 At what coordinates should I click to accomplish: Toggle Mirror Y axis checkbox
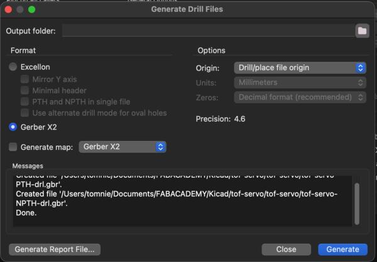[25, 79]
